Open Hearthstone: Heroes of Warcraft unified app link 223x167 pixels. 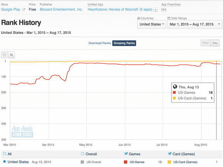pos(120,9)
